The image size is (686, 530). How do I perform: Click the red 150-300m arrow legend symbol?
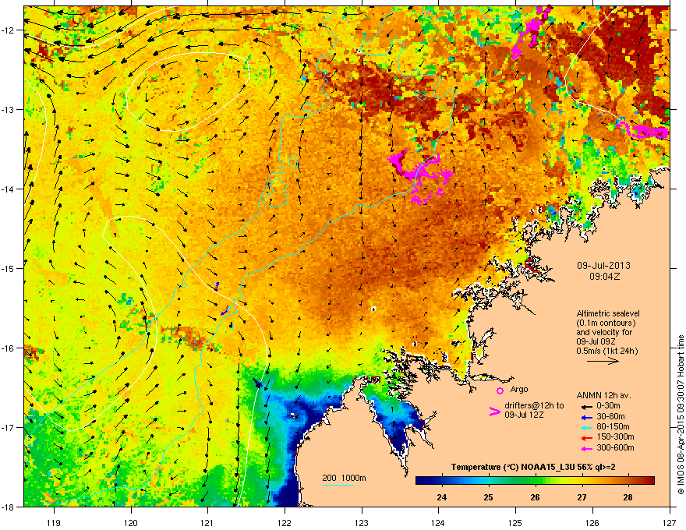[586, 437]
